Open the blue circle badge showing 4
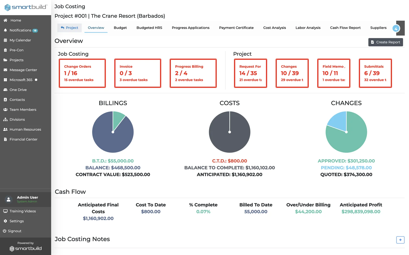This screenshot has height=255, width=409. pos(396,28)
